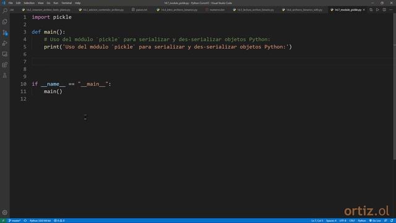Select the 14.7_modulo_pickle.py tab

pyautogui.click(x=348, y=10)
